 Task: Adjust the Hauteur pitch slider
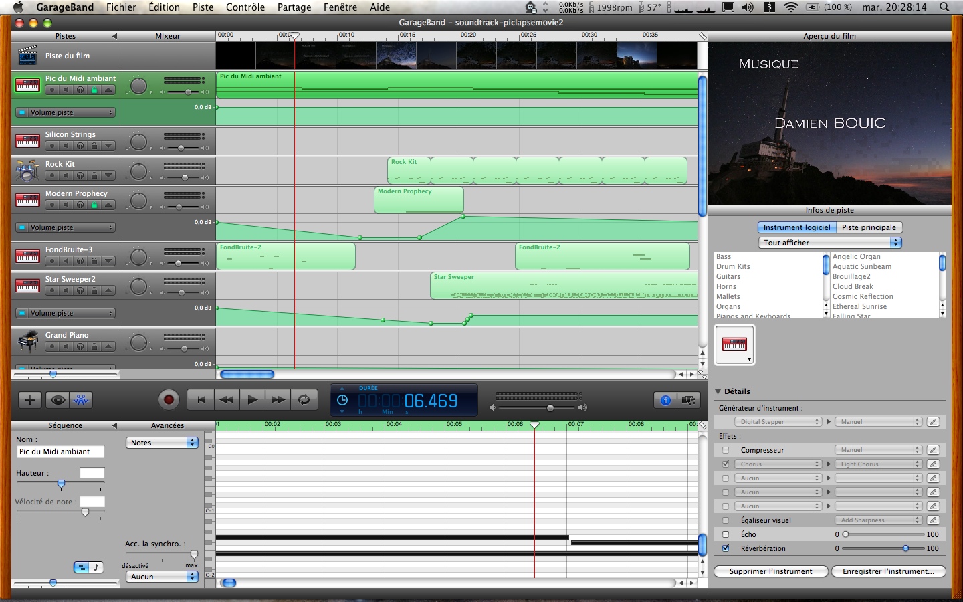coord(61,484)
